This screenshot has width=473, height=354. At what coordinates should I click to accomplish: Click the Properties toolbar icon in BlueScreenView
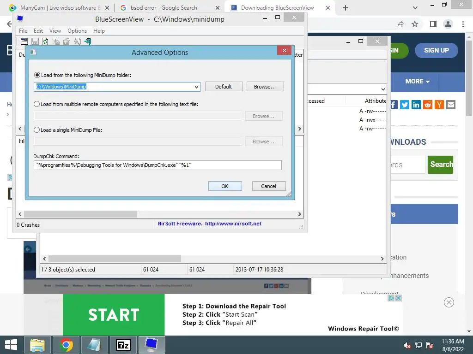pyautogui.click(x=67, y=41)
